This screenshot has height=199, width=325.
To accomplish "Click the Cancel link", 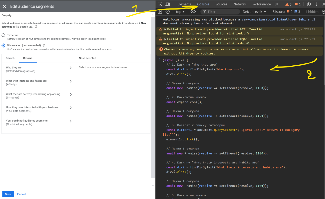I will coord(21,194).
